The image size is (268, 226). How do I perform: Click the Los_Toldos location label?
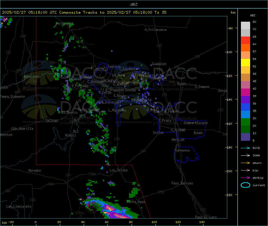tap(119, 170)
